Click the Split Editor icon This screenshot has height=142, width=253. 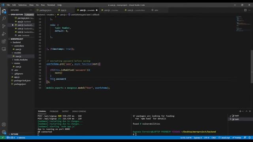point(245,10)
